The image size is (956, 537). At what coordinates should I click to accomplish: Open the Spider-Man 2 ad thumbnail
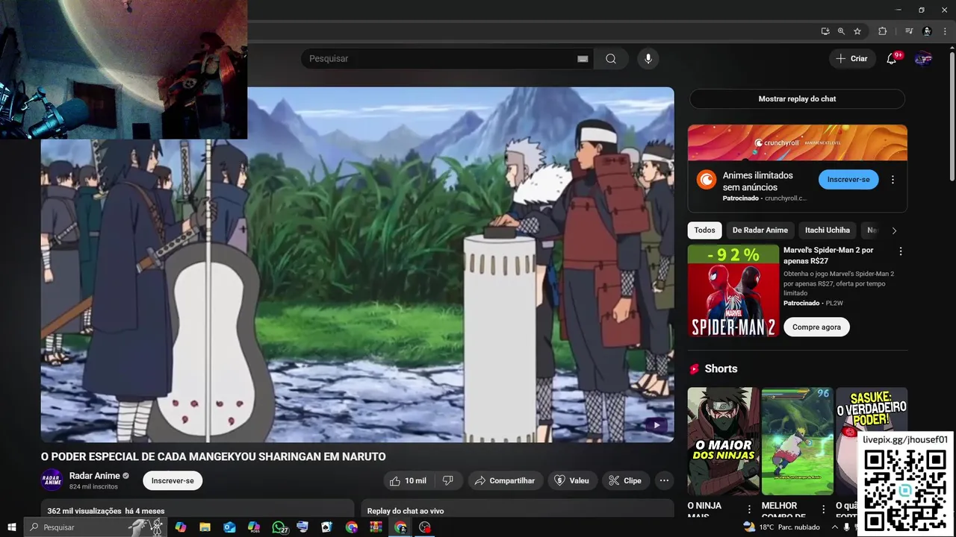coord(733,291)
